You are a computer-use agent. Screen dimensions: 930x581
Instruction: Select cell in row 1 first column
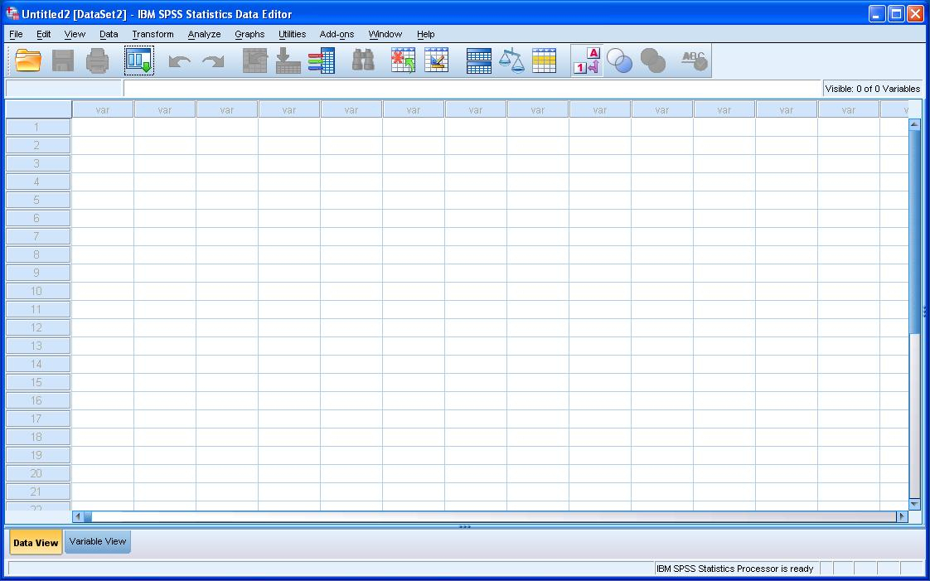(x=102, y=127)
